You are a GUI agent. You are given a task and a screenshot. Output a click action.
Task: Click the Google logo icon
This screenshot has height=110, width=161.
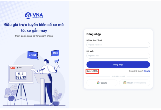pos(98,83)
